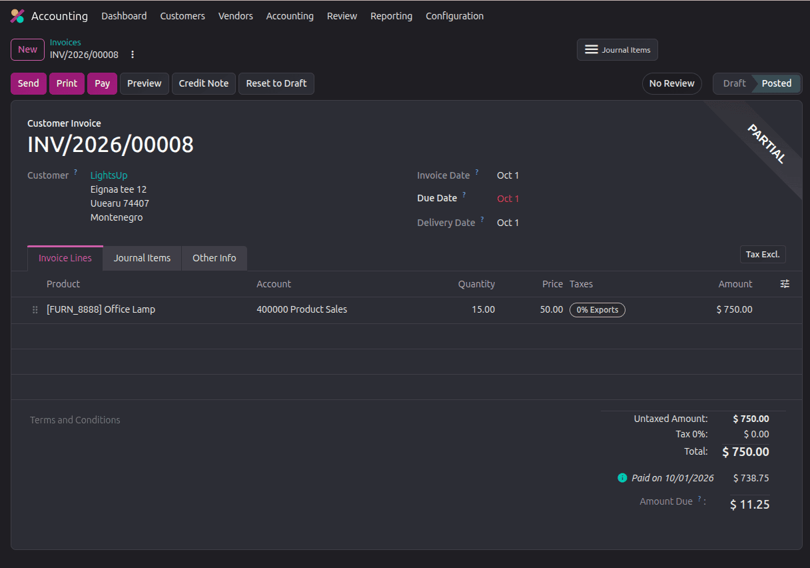
Task: Open the LightsUp customer link
Action: coord(109,175)
